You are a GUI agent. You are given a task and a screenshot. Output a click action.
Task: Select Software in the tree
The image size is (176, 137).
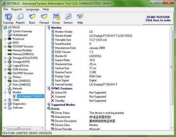pyautogui.click(x=18, y=107)
